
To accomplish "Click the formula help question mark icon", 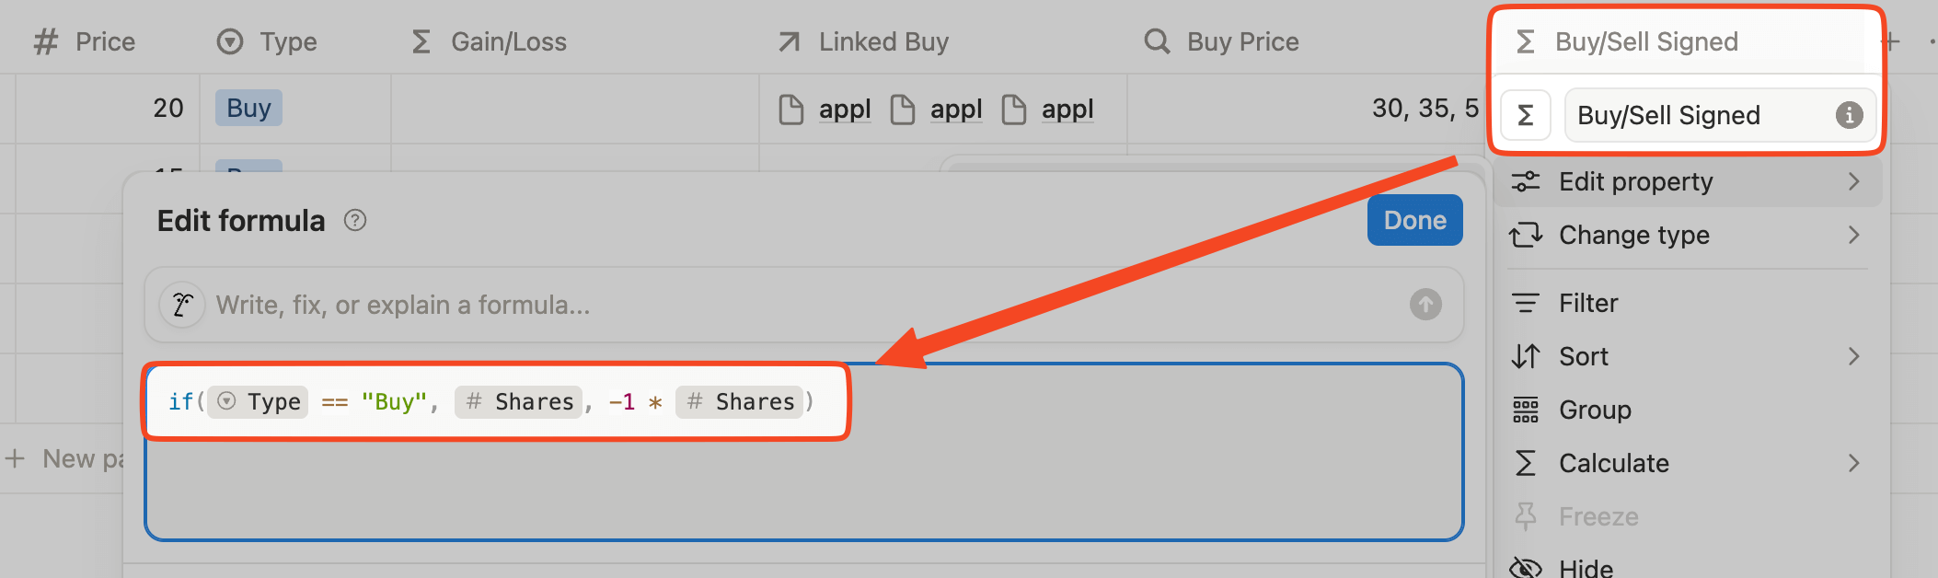I will (355, 221).
